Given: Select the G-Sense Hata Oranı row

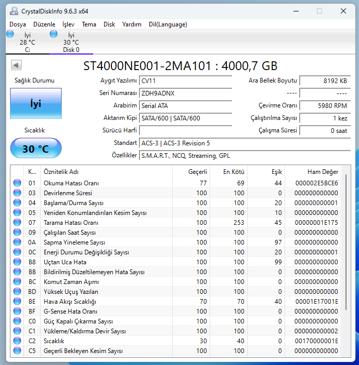Looking at the screenshot, I should pyautogui.click(x=176, y=311).
